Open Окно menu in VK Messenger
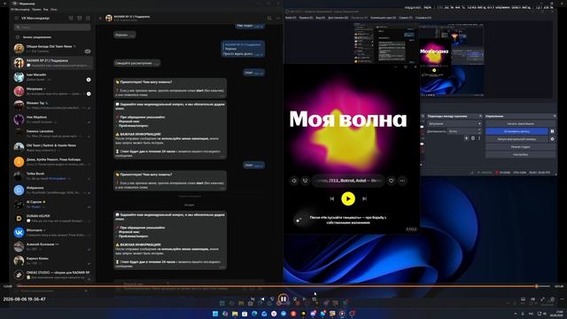Image resolution: width=567 pixels, height=319 pixels. pyautogui.click(x=53, y=10)
